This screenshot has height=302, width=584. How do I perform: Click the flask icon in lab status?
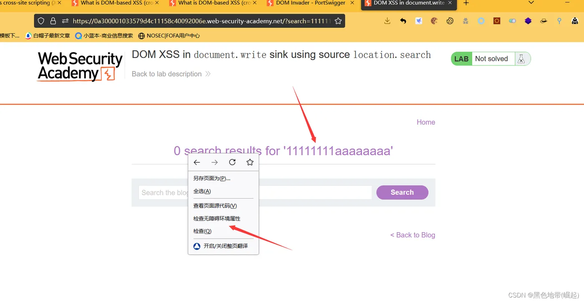pos(521,59)
